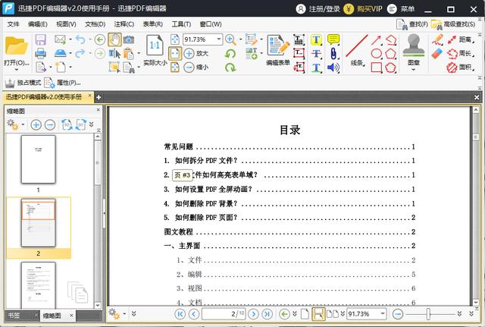Click the scanner icon
This screenshot has height=327, width=485.
click(60, 53)
